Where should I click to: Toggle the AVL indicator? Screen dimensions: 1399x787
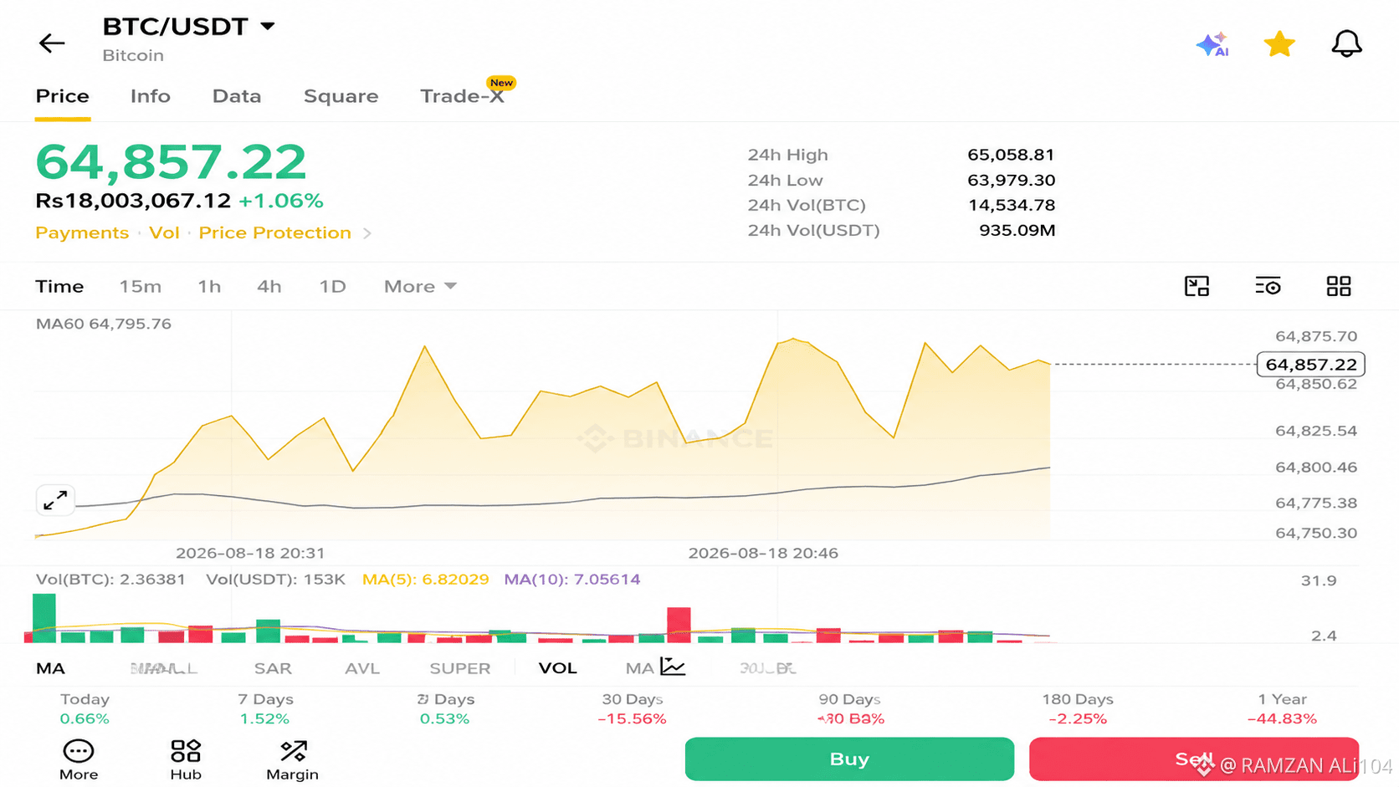pos(362,668)
